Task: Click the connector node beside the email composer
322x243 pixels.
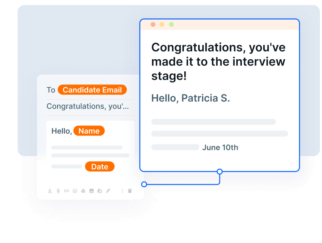Action: click(x=144, y=184)
